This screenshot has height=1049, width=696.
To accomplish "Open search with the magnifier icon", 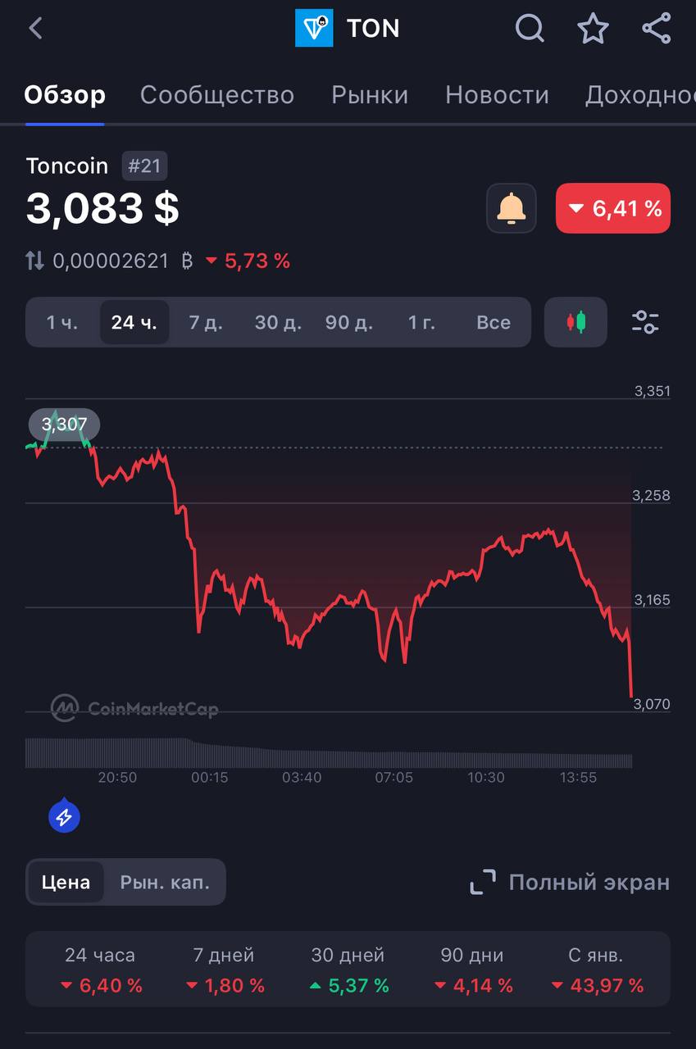I will tap(530, 29).
